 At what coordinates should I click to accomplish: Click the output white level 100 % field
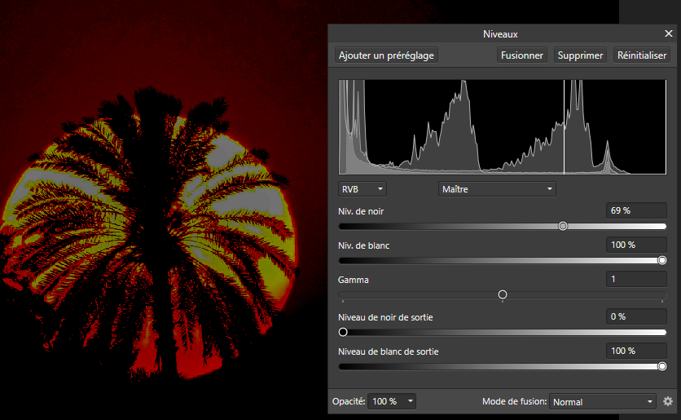coord(636,351)
